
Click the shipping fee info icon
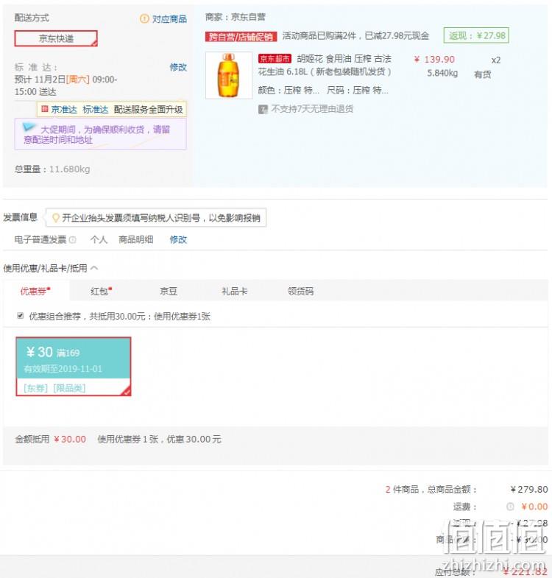point(510,507)
